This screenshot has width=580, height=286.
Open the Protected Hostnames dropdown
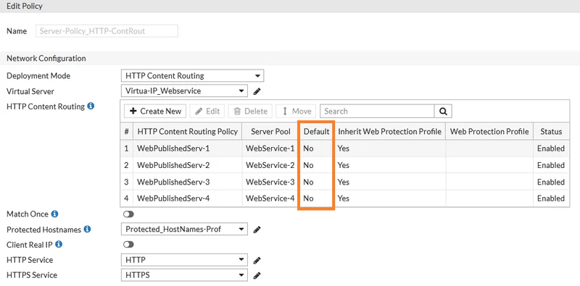(x=184, y=229)
